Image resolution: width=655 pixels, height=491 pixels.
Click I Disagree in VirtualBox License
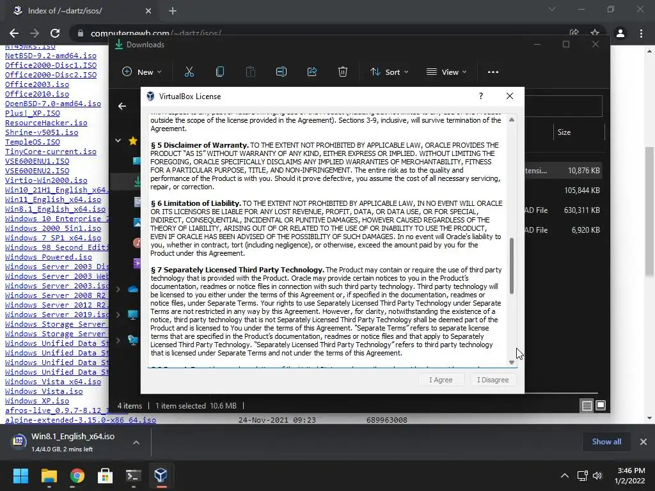[x=493, y=380]
